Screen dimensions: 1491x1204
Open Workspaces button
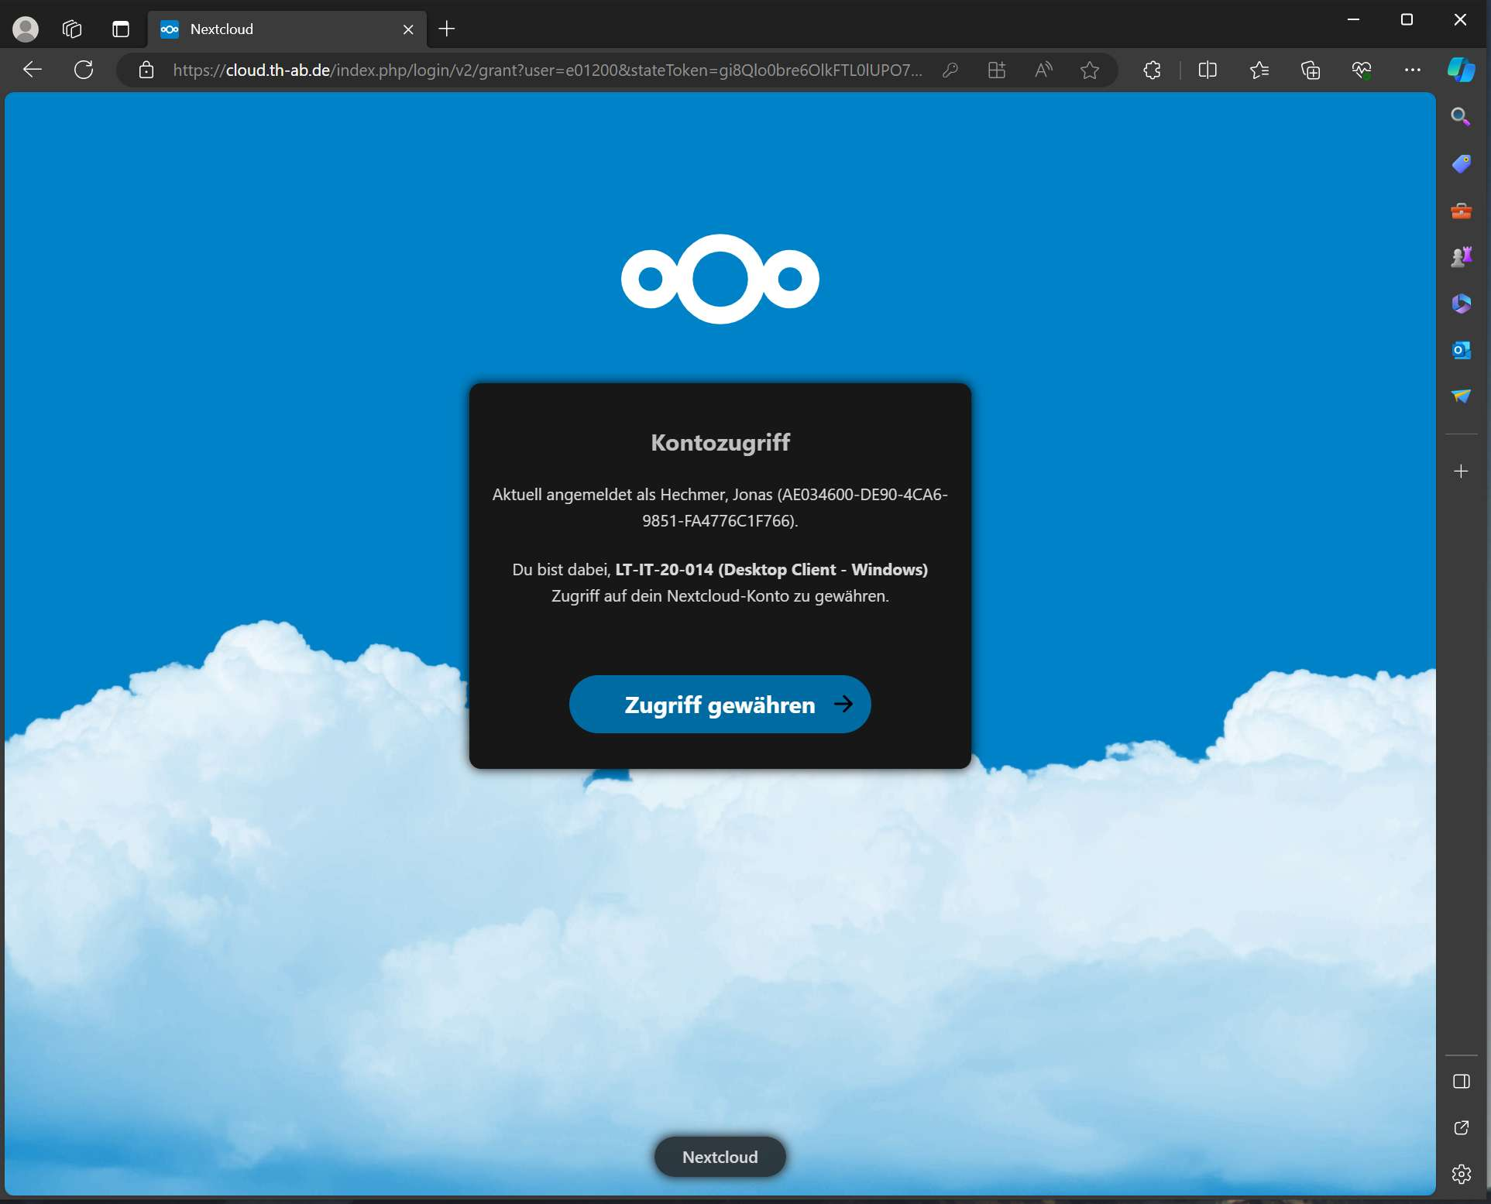coord(72,29)
